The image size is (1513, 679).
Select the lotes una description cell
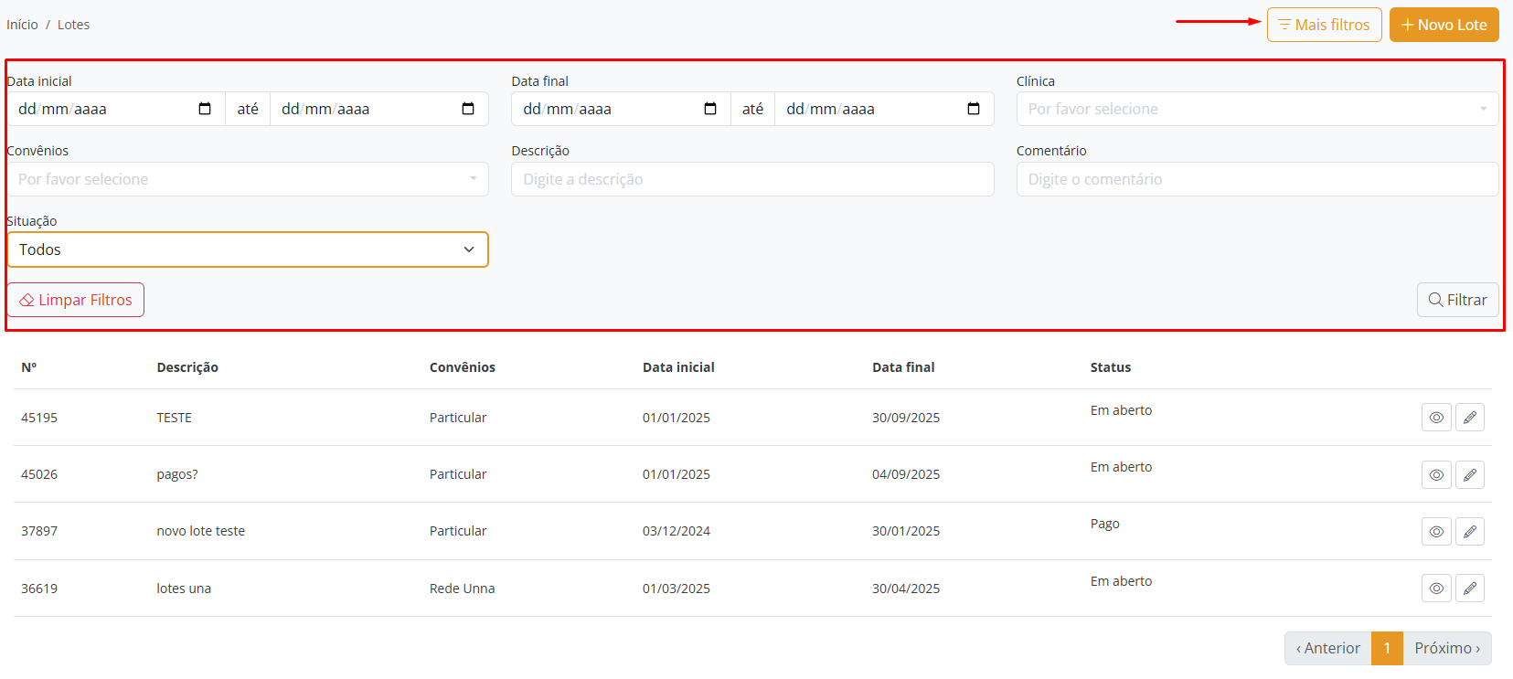click(184, 589)
